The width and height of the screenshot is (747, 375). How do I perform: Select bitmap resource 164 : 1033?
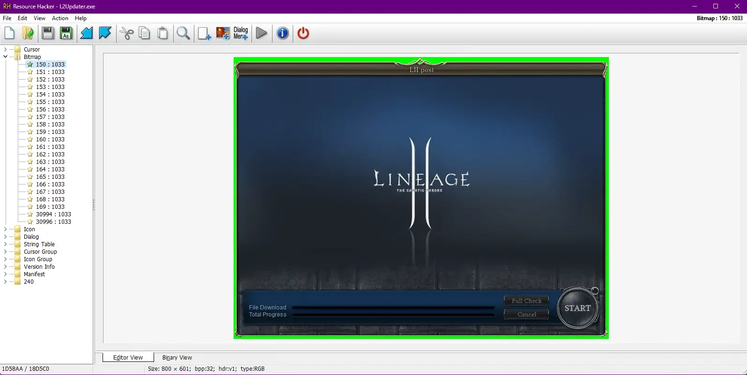pyautogui.click(x=50, y=169)
